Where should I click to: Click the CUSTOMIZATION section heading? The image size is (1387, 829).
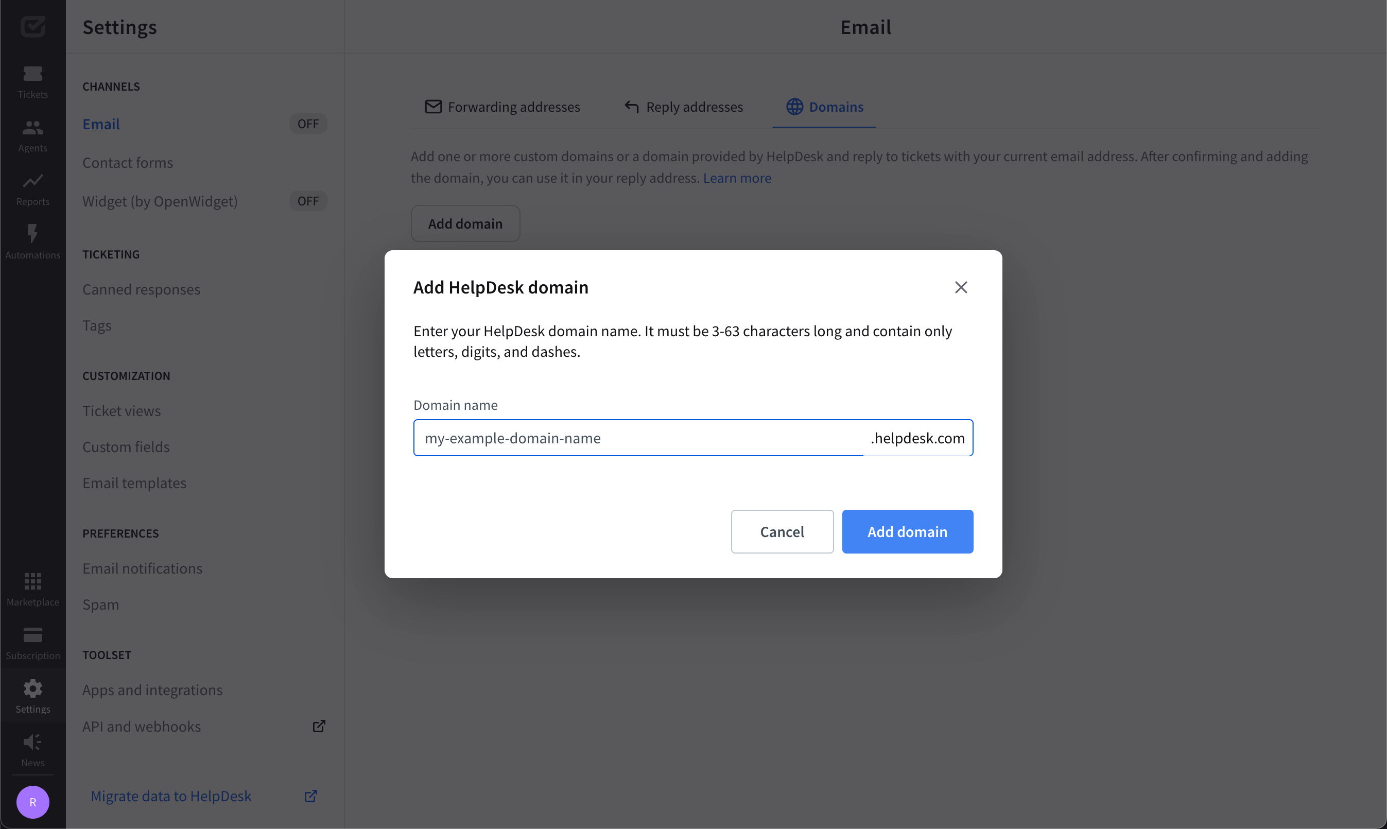[x=126, y=376]
